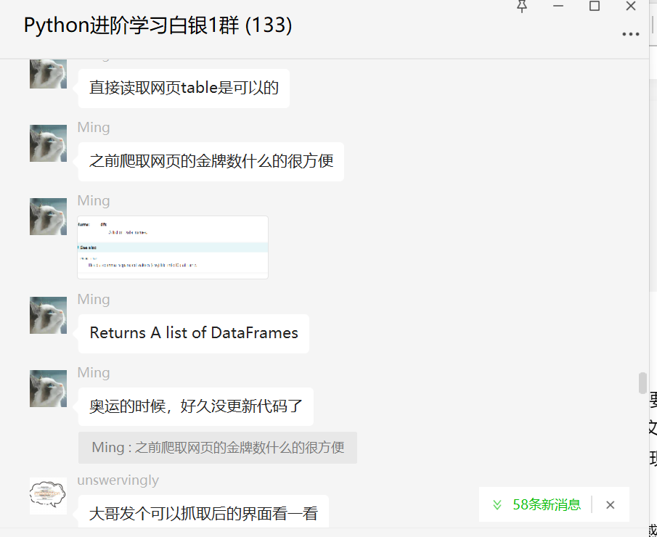Click the green down-arrow on new messages badge

click(x=497, y=504)
